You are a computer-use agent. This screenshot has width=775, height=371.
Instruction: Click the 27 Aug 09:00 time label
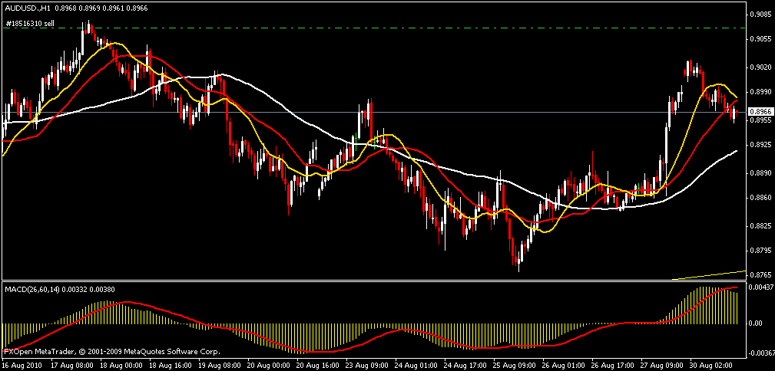click(661, 366)
